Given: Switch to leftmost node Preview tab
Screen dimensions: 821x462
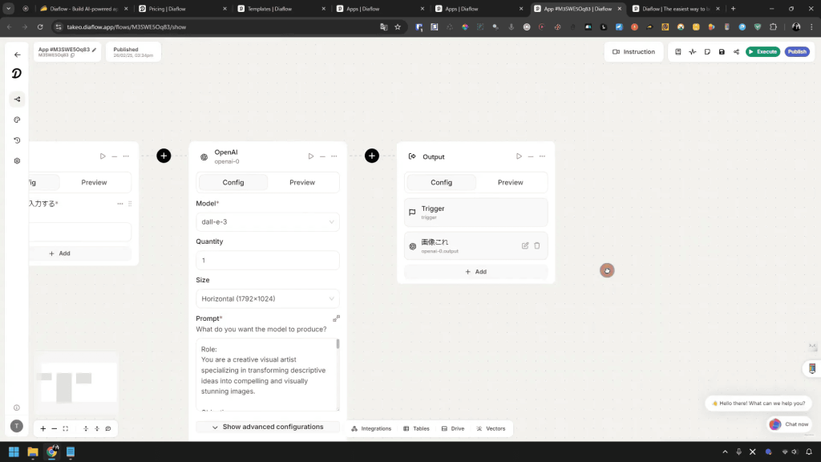Looking at the screenshot, I should 95,182.
